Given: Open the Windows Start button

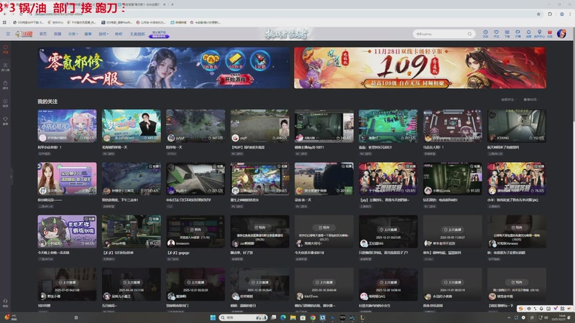Looking at the screenshot, I should click(213, 317).
